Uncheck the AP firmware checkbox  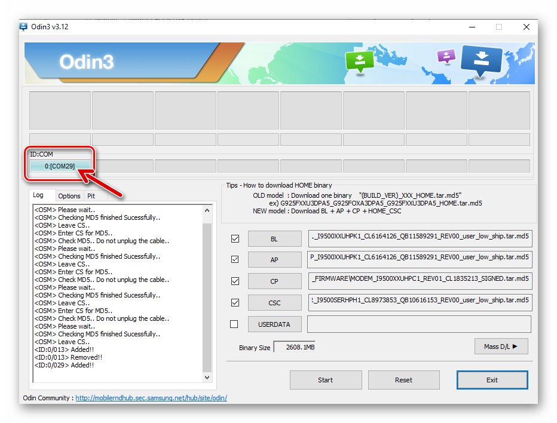click(235, 259)
